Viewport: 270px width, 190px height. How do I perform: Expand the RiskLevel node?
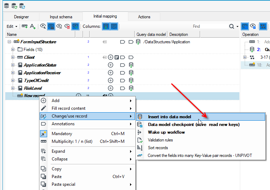pos(13,88)
